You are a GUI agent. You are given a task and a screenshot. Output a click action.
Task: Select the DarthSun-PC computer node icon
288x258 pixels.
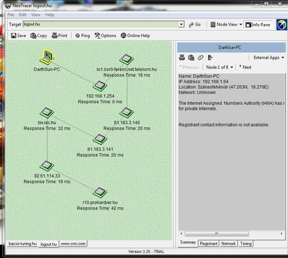pos(47,58)
